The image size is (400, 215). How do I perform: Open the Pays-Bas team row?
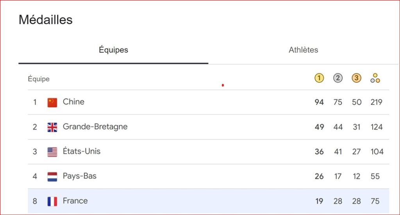point(209,176)
